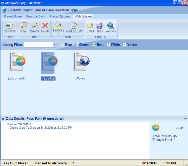Click the Login link

coord(180,127)
